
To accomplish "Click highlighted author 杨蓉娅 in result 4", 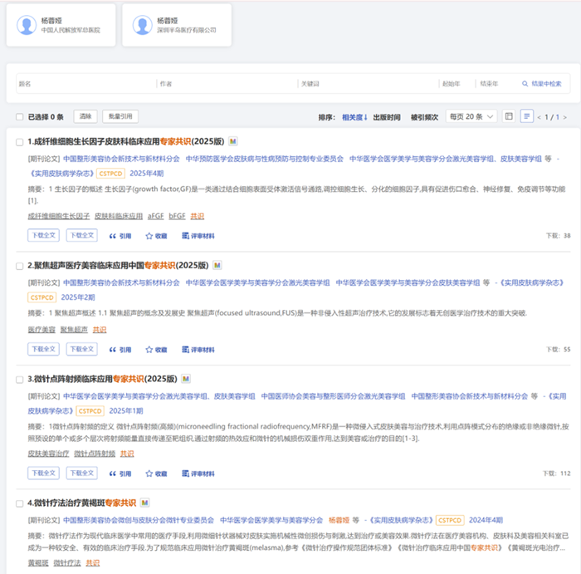I will point(339,520).
